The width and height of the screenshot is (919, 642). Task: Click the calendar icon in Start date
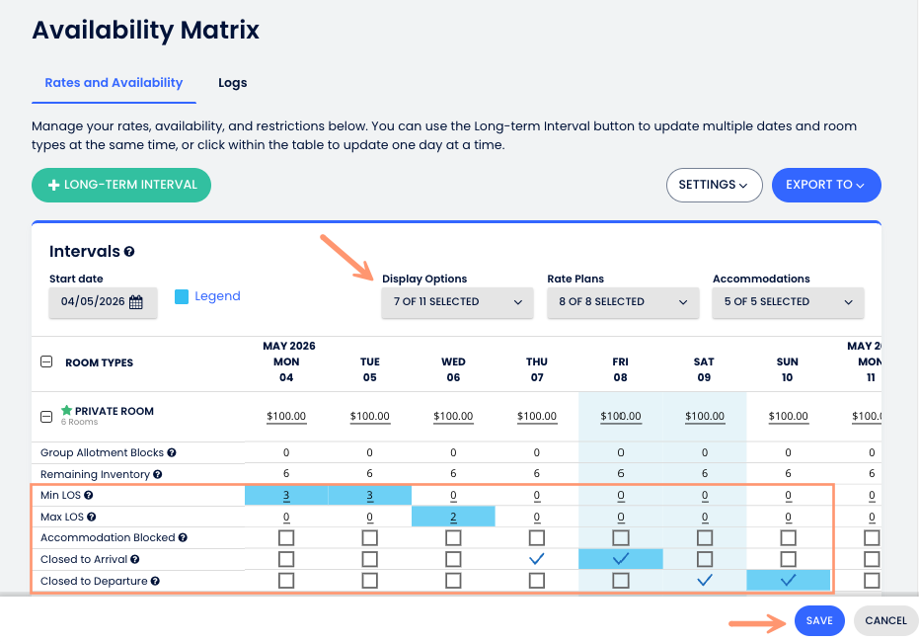(x=136, y=302)
